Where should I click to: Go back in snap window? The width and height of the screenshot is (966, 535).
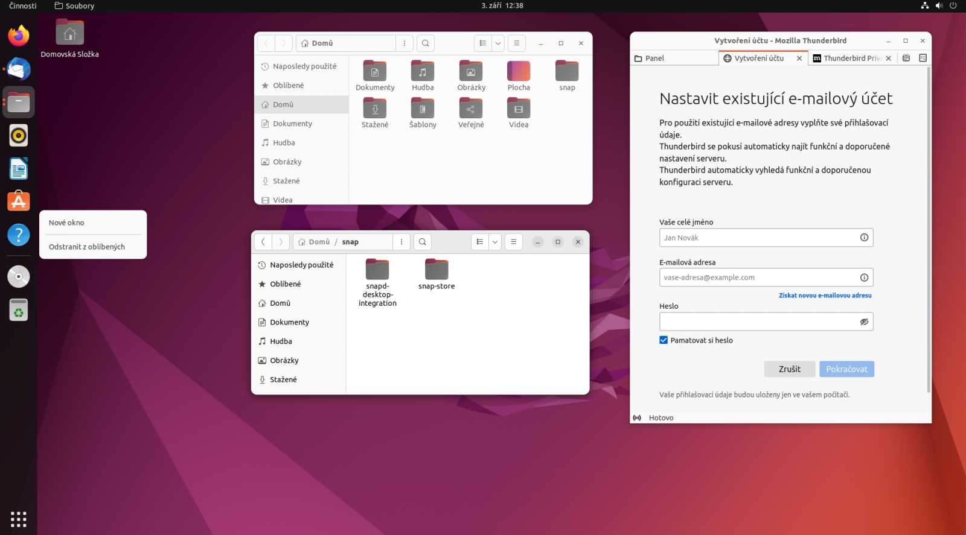[263, 242]
